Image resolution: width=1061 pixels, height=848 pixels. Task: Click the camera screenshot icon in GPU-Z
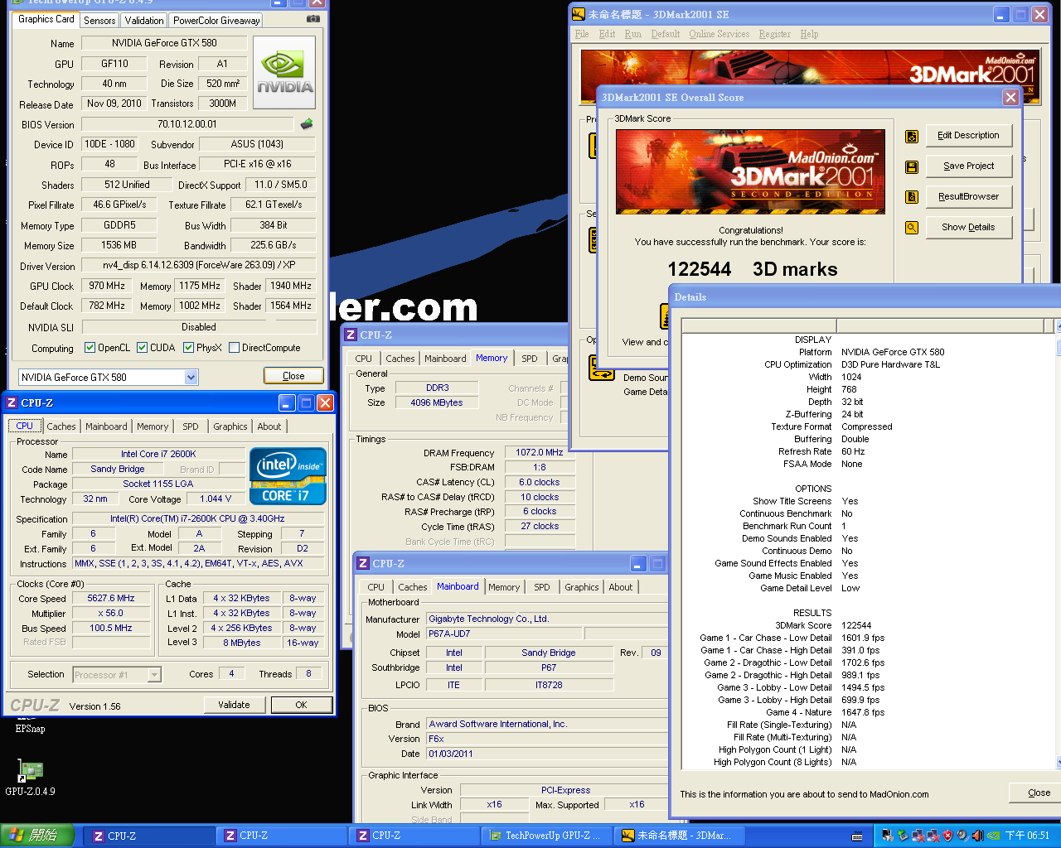coord(312,18)
